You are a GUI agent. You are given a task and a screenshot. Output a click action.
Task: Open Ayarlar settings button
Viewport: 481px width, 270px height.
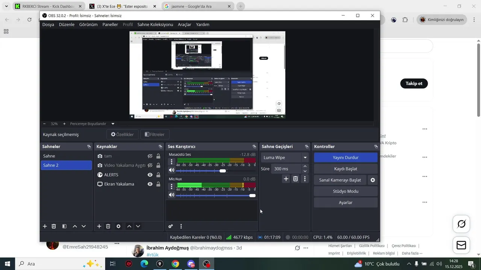[x=346, y=202]
